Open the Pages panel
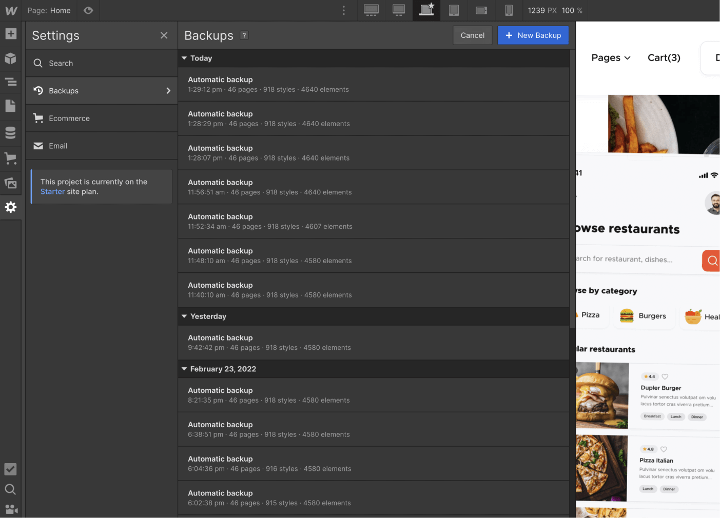This screenshot has height=518, width=720. pyautogui.click(x=10, y=106)
